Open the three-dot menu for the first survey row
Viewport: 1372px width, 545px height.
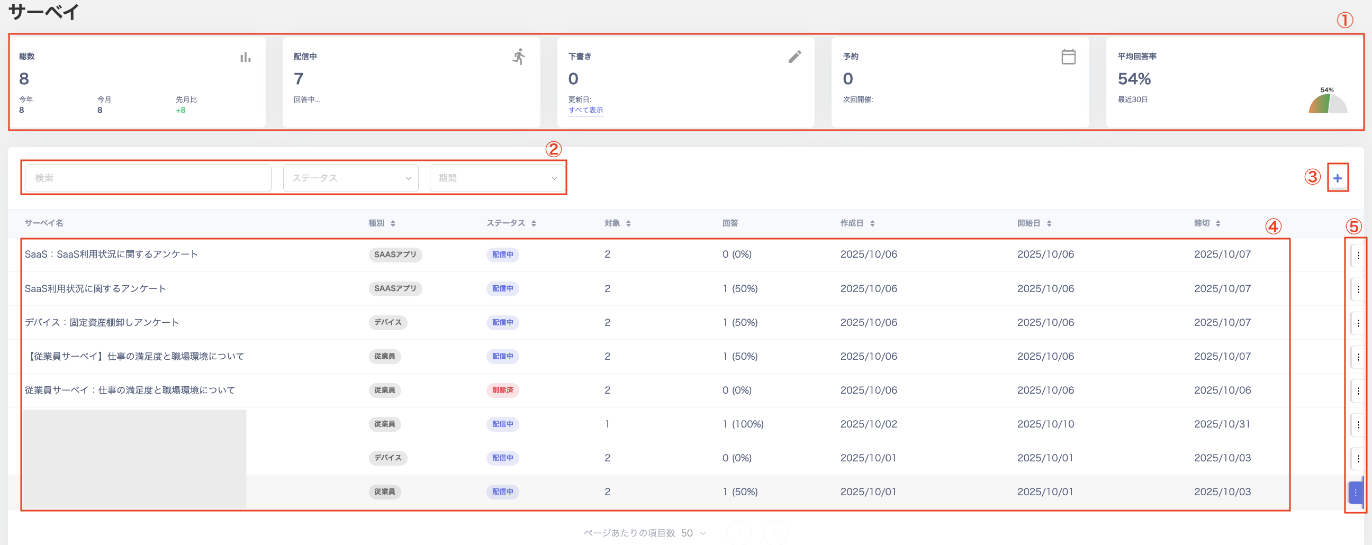(1358, 256)
